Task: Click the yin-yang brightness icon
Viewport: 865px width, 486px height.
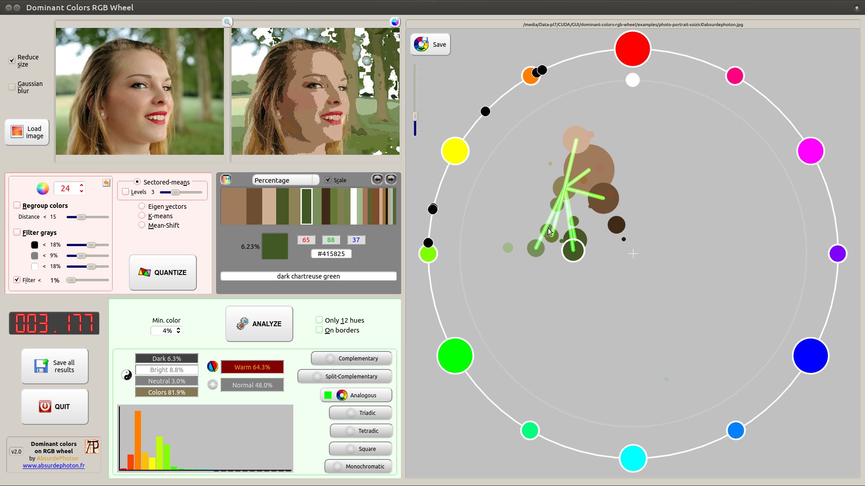Action: coord(127,375)
